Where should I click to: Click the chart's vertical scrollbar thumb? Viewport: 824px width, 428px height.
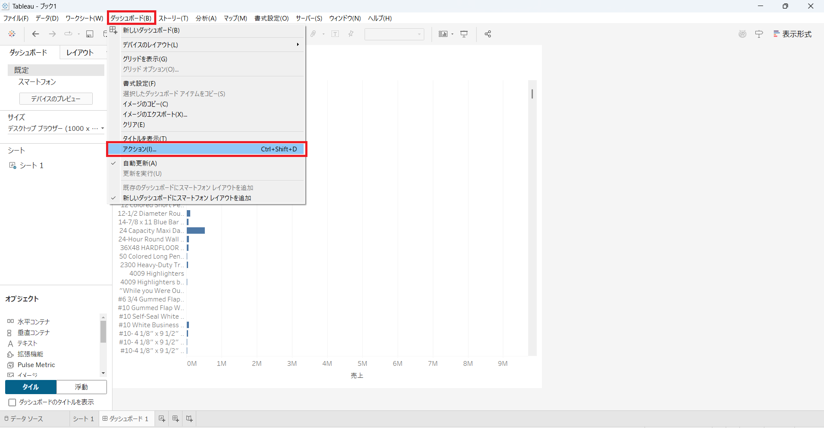click(532, 93)
